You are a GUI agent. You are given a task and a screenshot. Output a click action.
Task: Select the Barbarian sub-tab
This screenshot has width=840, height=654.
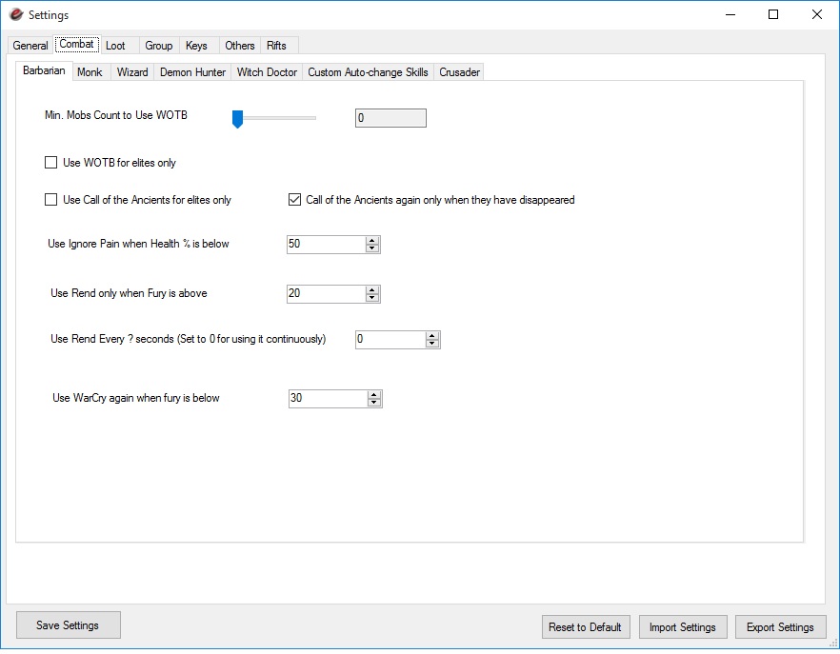coord(44,70)
